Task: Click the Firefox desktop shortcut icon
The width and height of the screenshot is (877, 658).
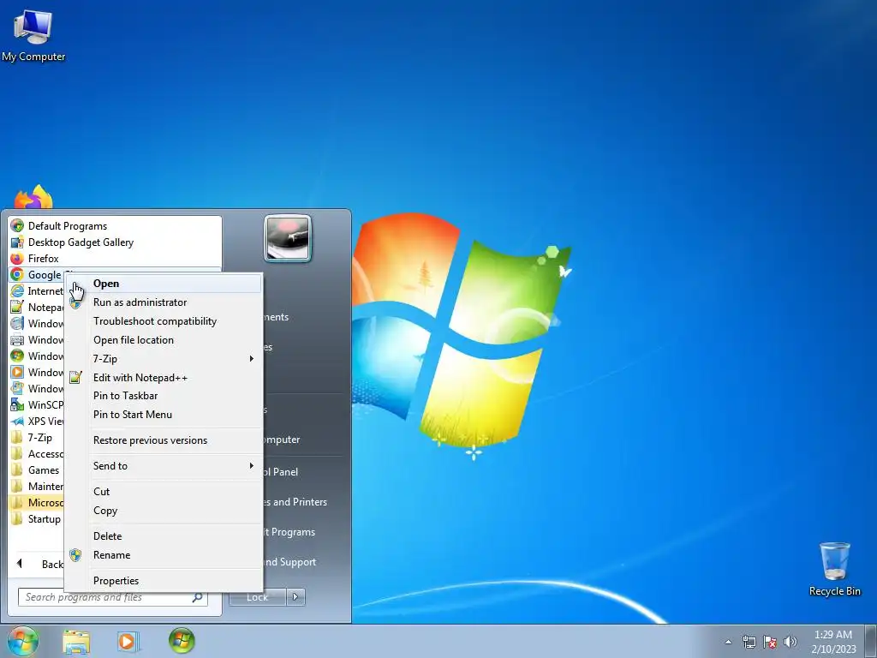Action: 33,197
